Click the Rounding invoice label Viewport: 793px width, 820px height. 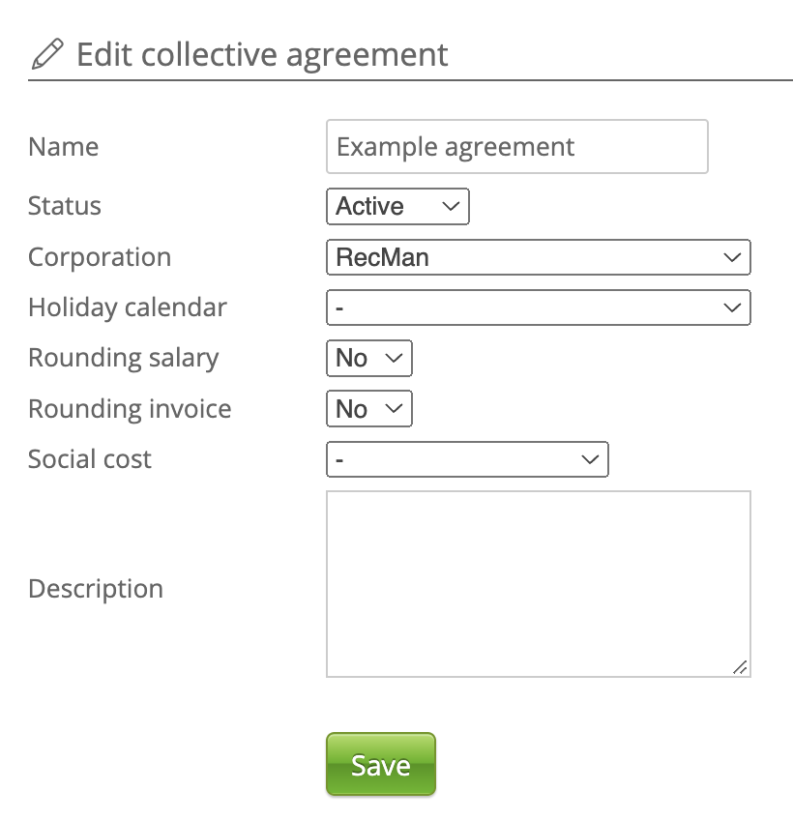(x=130, y=408)
